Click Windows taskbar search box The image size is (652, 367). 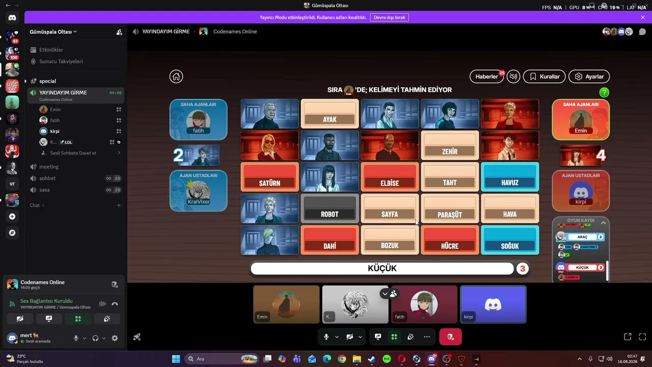221,359
